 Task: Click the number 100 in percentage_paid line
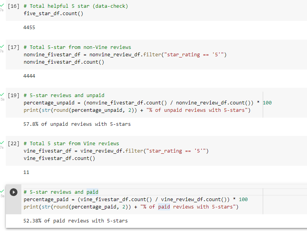(243, 200)
